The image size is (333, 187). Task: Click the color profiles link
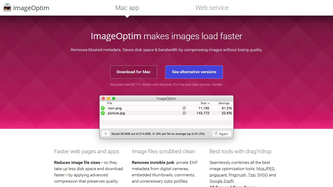(175, 181)
